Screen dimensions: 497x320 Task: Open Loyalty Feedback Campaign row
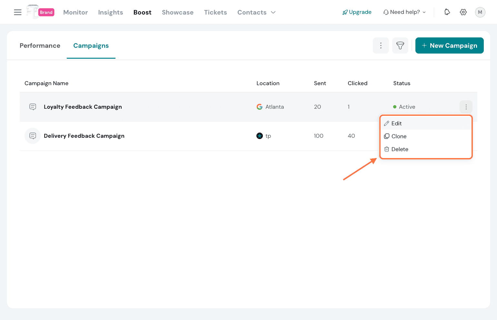(x=83, y=107)
